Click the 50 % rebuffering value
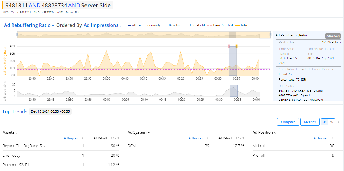 [115, 146]
